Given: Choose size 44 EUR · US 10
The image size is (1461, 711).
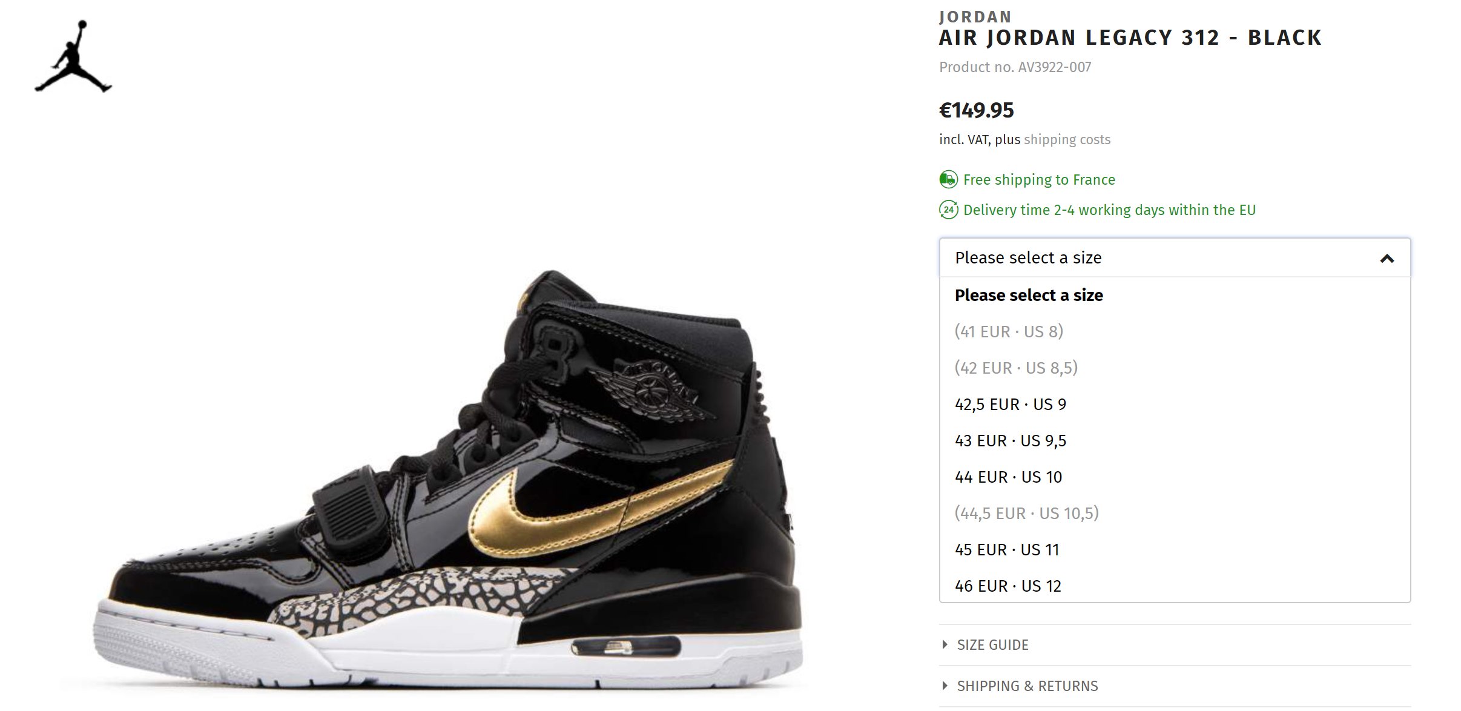Looking at the screenshot, I should 1175,477.
